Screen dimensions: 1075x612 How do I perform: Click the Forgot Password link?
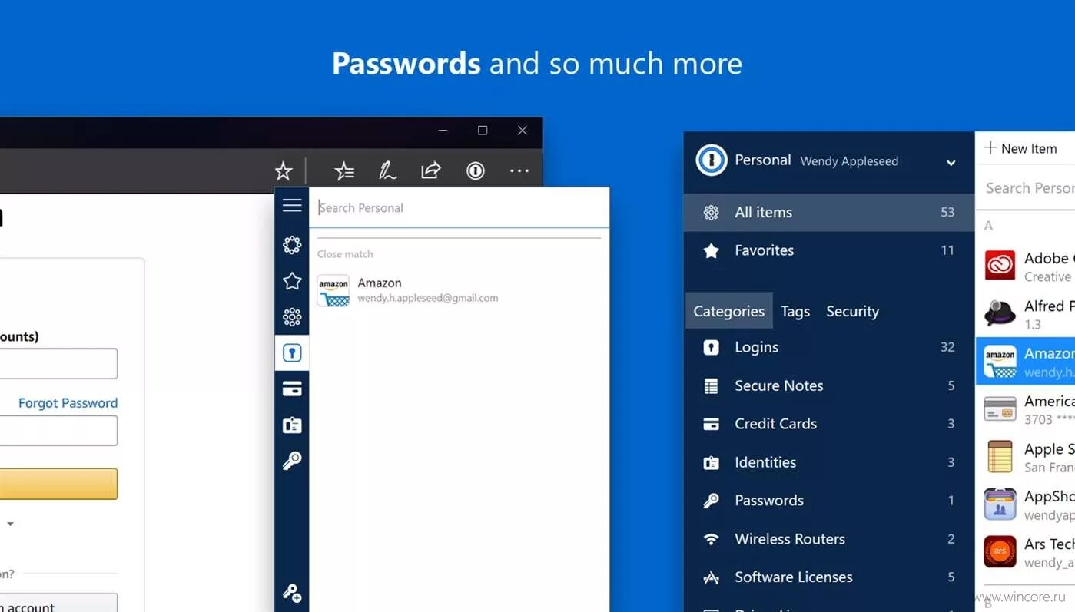(x=68, y=402)
